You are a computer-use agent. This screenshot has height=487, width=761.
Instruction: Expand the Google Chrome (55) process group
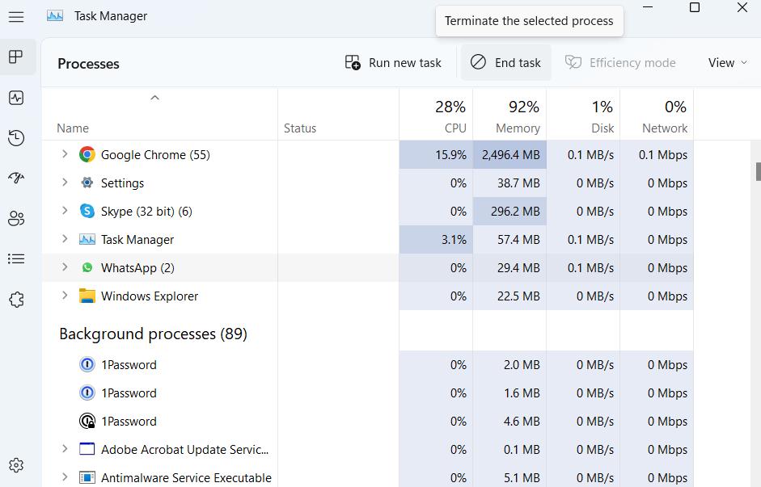pos(65,154)
